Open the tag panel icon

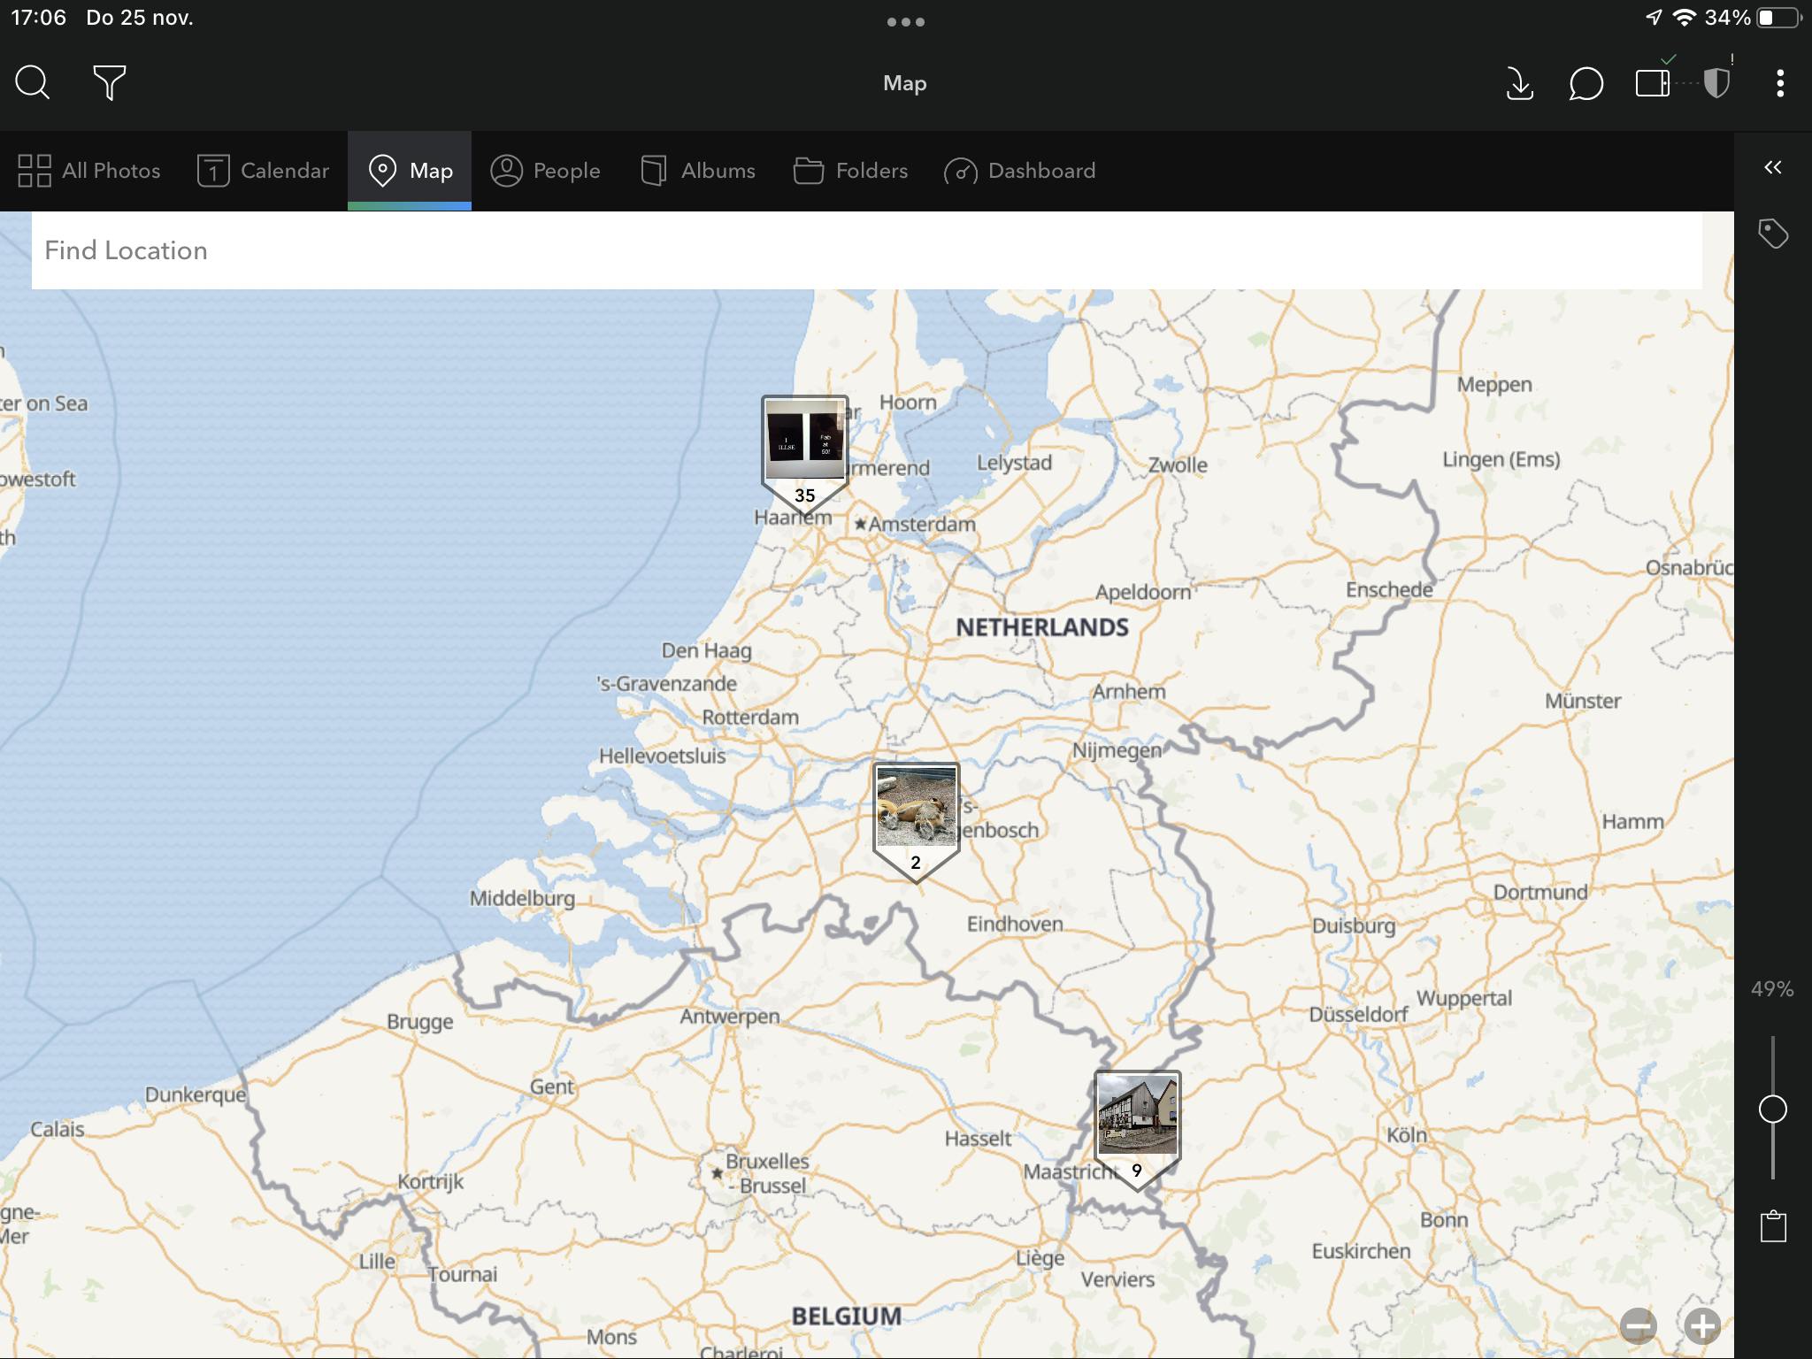click(x=1773, y=234)
